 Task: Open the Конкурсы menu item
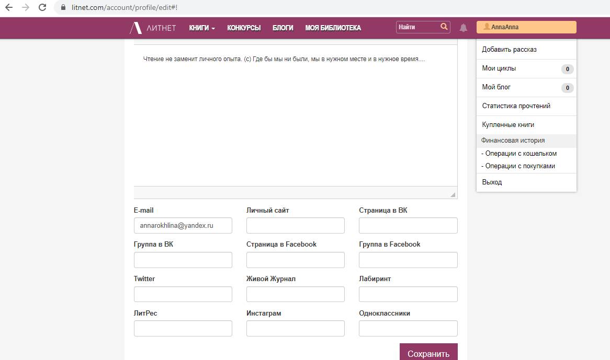(244, 28)
